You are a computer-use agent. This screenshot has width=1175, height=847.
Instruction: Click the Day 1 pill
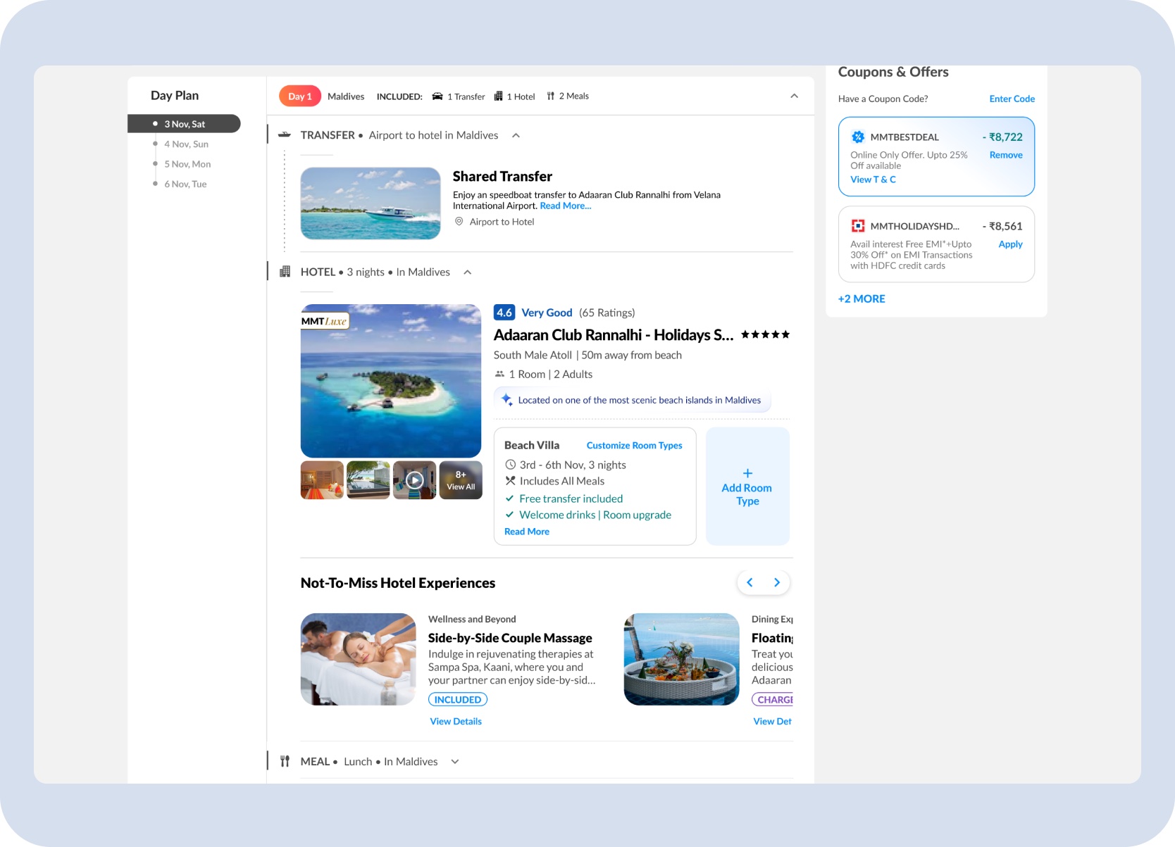click(x=300, y=96)
